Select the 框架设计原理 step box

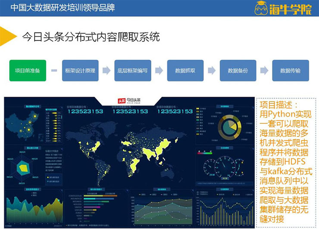tap(80, 71)
